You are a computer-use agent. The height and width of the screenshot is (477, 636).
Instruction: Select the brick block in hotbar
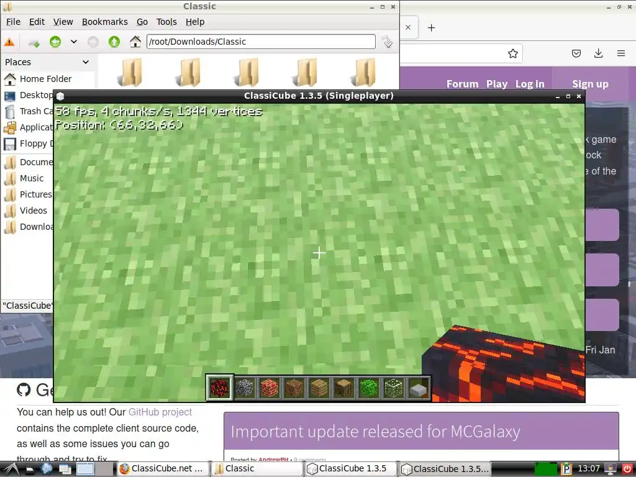(270, 388)
